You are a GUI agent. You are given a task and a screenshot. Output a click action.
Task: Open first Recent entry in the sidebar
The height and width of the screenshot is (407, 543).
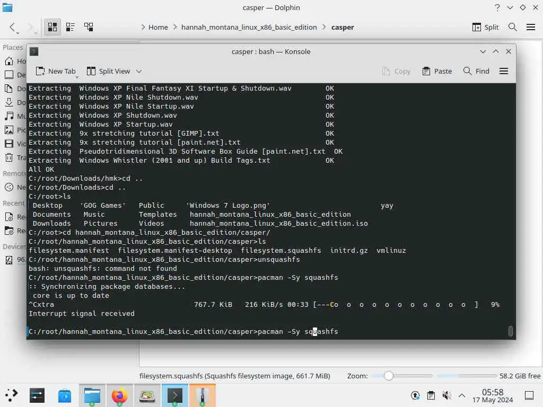coord(15,217)
